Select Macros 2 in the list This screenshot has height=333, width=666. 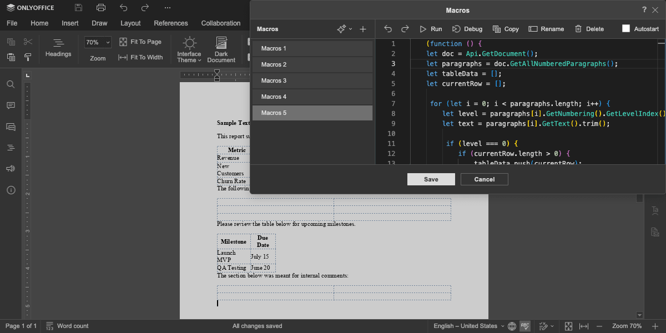(x=312, y=65)
